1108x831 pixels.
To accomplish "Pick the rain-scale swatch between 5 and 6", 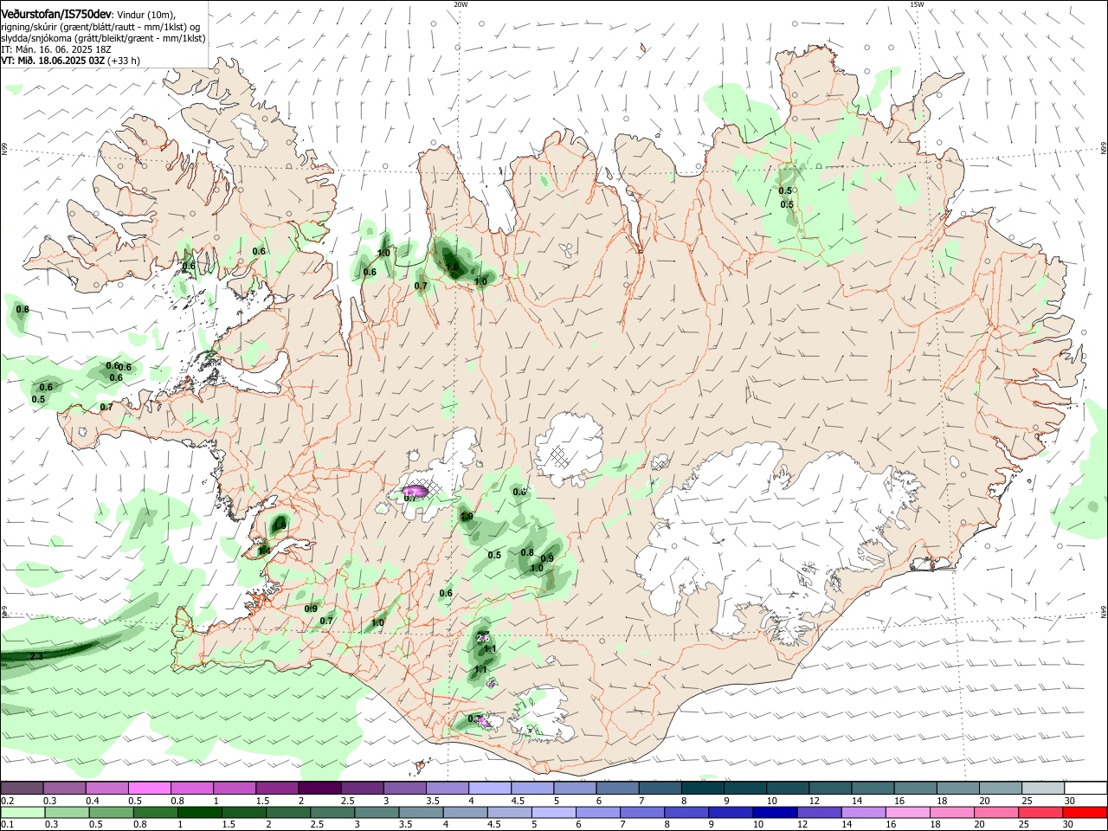I will (x=555, y=813).
